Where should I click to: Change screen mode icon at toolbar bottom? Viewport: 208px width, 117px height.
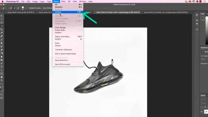coord(2,98)
